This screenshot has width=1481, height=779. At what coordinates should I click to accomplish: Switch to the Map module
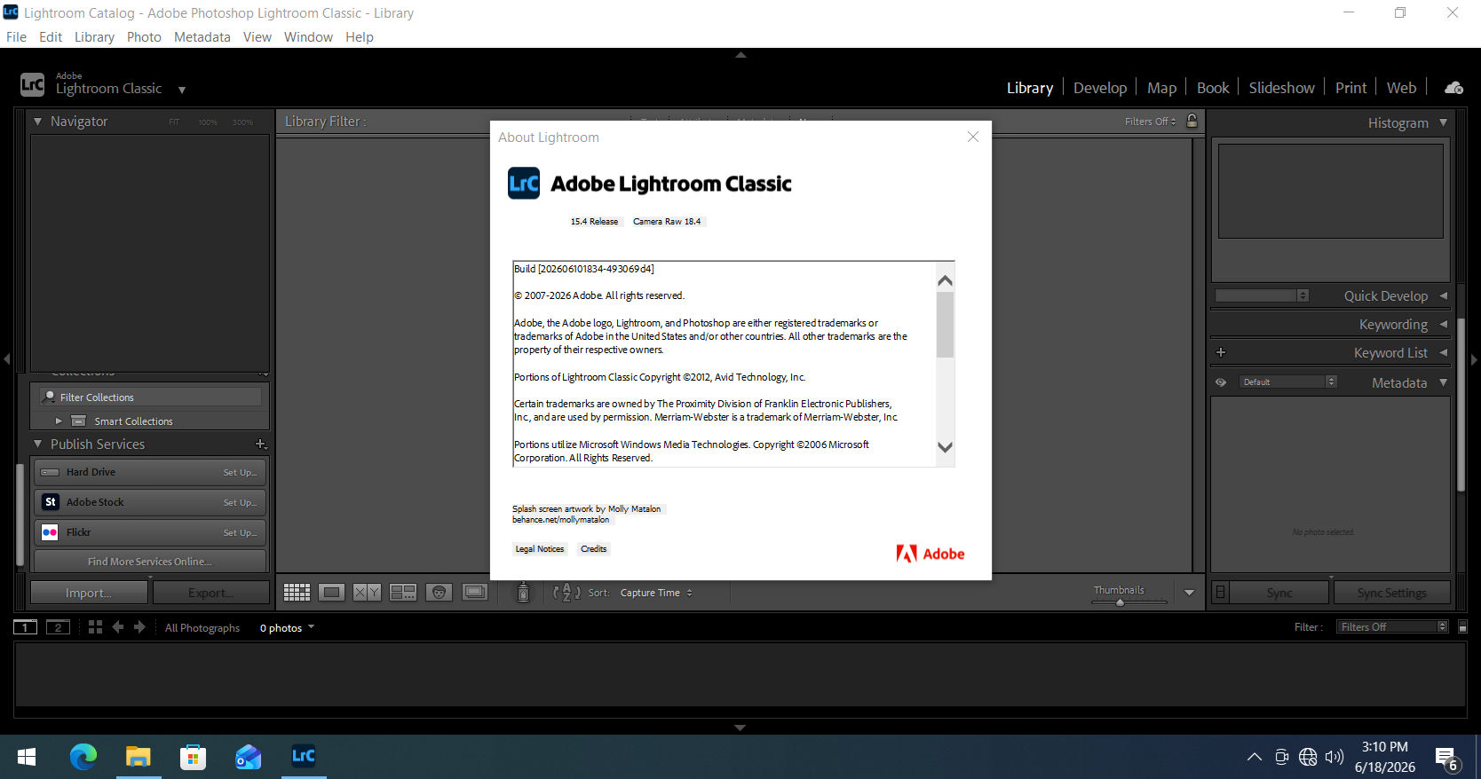(x=1161, y=88)
